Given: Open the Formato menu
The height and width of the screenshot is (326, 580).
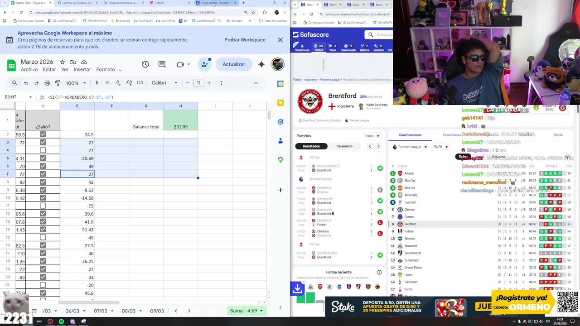Looking at the screenshot, I should coord(106,69).
